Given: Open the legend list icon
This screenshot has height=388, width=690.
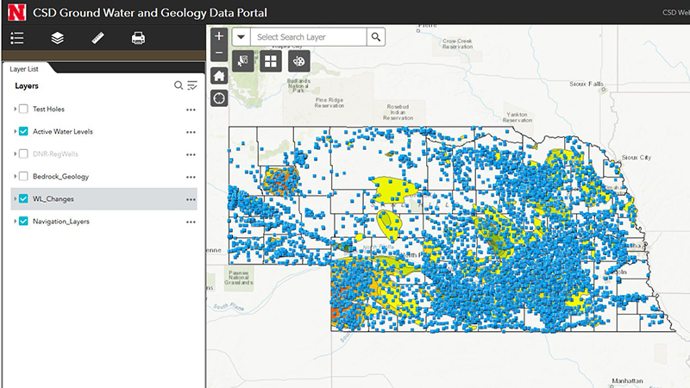Looking at the screenshot, I should point(16,38).
